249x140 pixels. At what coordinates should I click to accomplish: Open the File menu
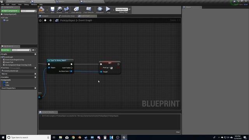click(3, 5)
